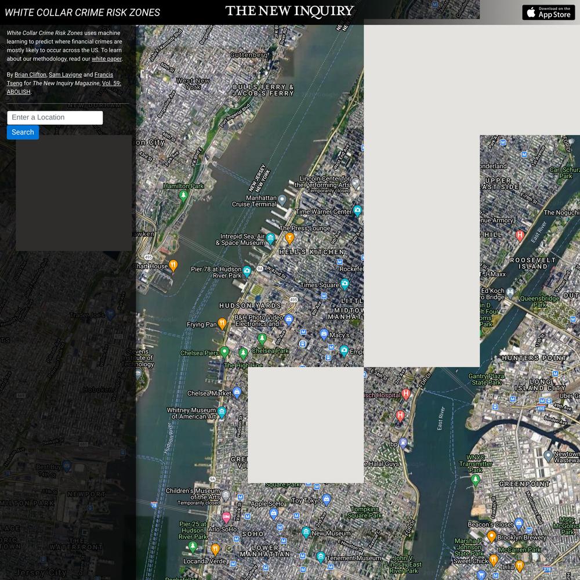This screenshot has height=580, width=580.
Task: Click the ROOSEVELT ISLAND label
Action: [532, 263]
